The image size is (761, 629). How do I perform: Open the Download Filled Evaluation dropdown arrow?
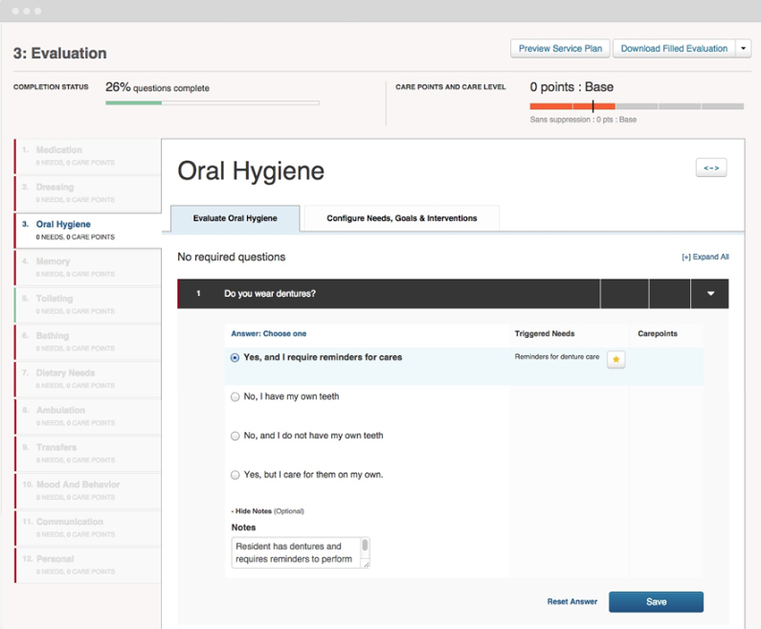coord(743,49)
